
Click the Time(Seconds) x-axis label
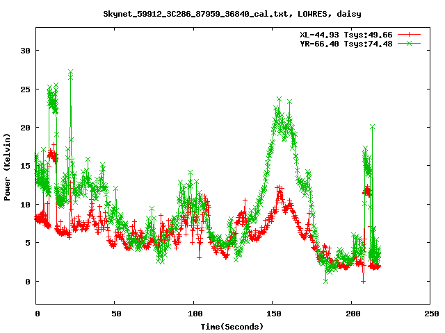coord(232,326)
